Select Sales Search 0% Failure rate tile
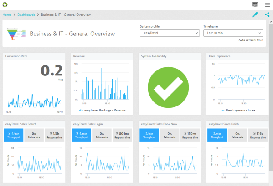Viewport: 273px width, 186px height. click(34, 135)
